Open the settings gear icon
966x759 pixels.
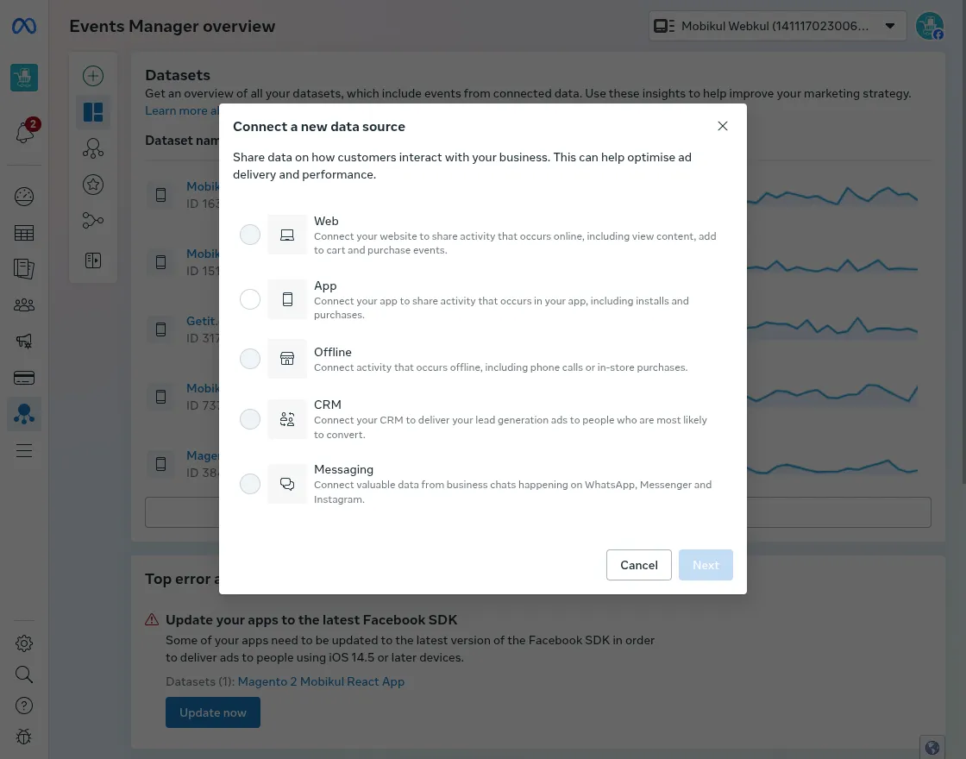(x=24, y=643)
